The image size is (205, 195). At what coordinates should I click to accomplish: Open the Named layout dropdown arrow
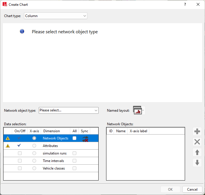143,111
